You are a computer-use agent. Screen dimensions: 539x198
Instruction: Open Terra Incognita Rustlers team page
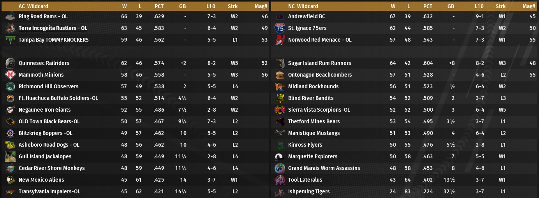click(53, 28)
